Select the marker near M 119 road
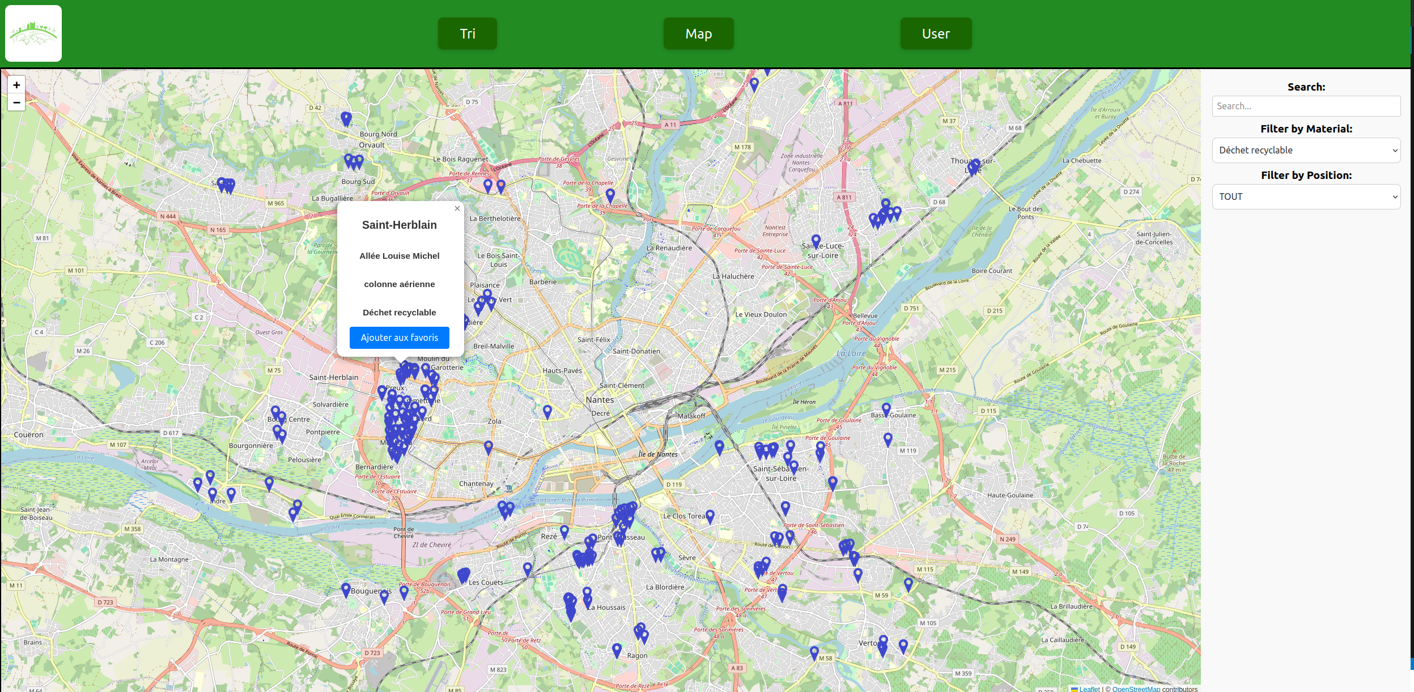Screen dimensions: 1414x692 888,439
